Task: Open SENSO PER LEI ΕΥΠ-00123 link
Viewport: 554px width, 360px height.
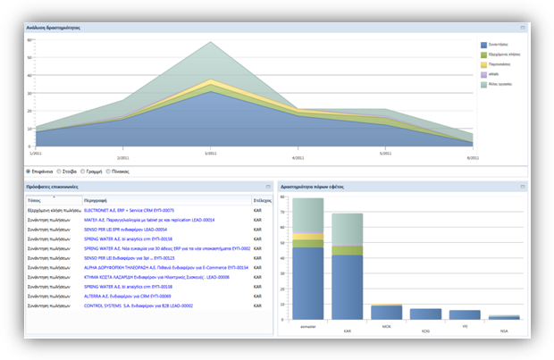Action: coord(129,258)
